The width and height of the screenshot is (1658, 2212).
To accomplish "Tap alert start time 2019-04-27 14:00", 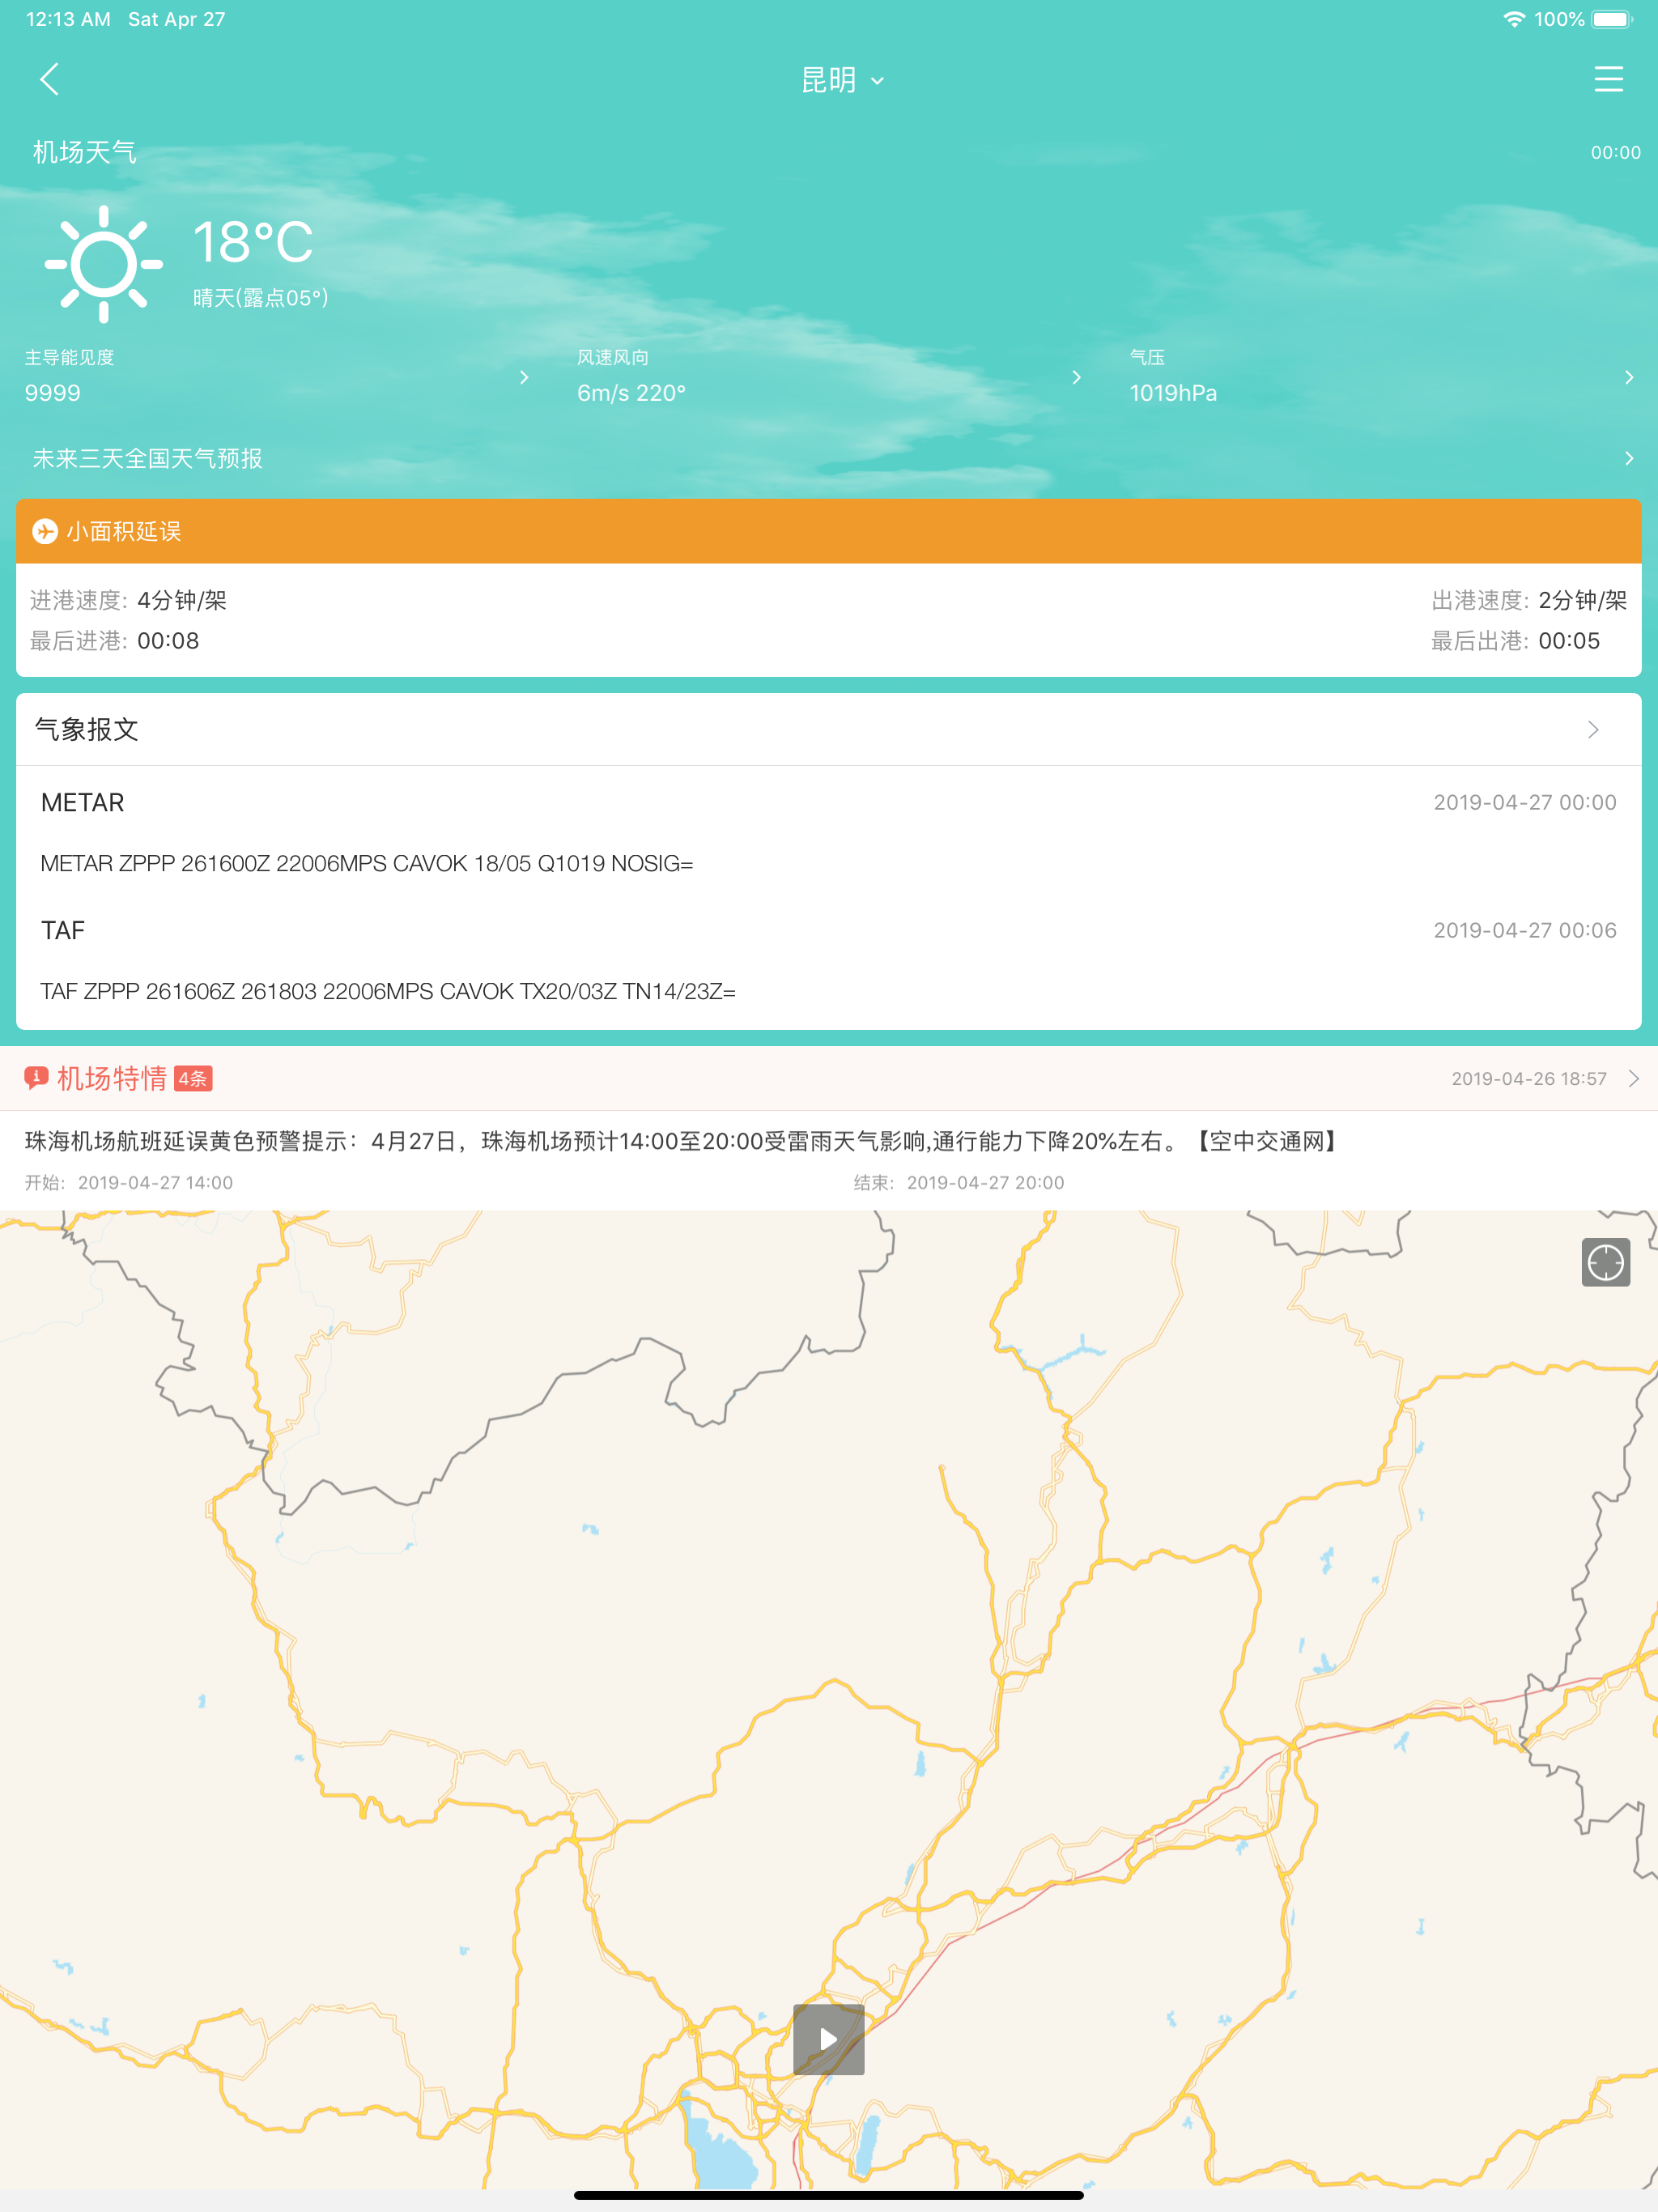I will click(155, 1182).
